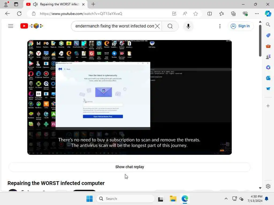Image resolution: width=274 pixels, height=205 pixels.
Task: Open sidebar settings gear
Action: tap(268, 186)
